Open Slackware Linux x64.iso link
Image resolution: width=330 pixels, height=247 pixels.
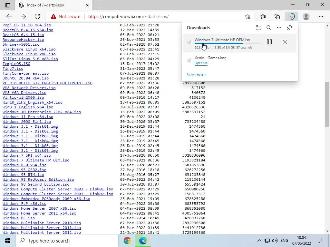[29, 49]
